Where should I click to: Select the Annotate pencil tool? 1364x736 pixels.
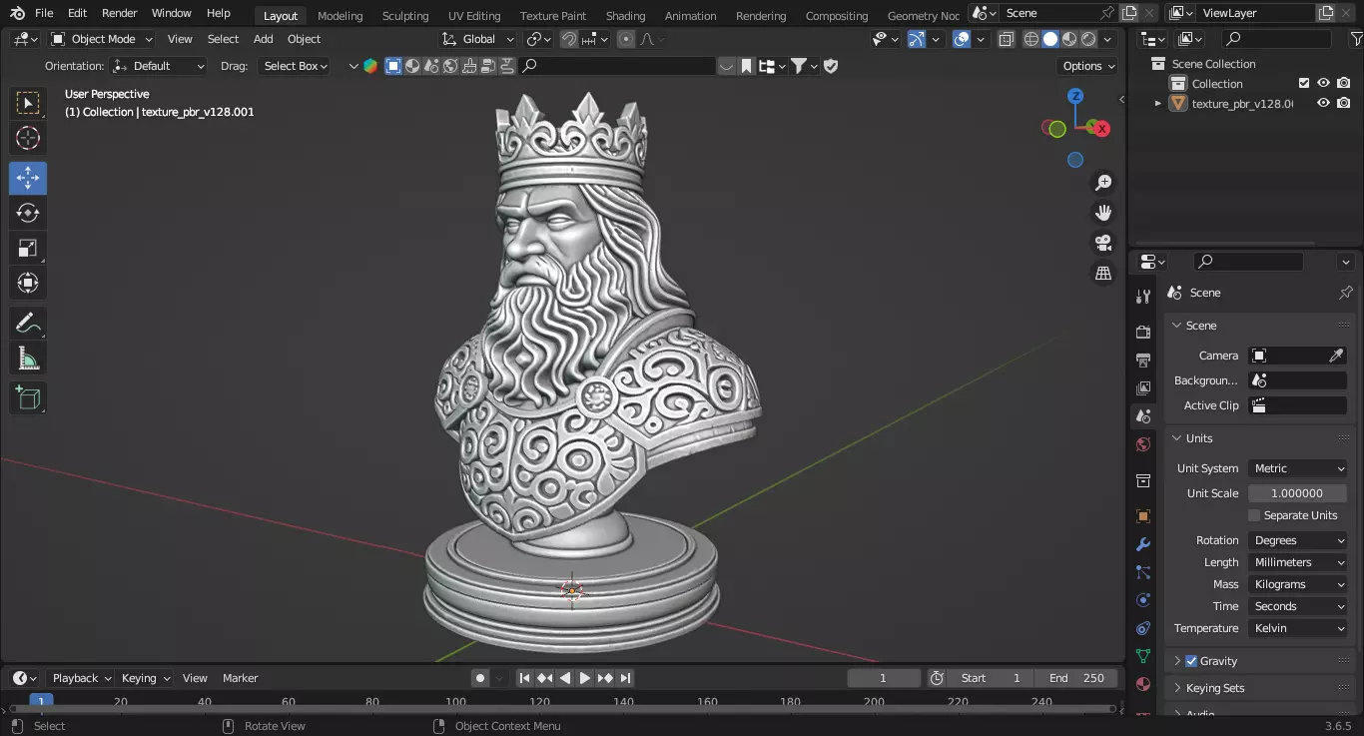point(28,323)
